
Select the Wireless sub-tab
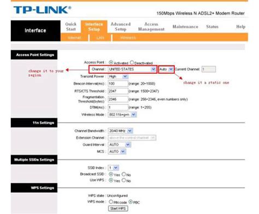pyautogui.click(x=128, y=38)
